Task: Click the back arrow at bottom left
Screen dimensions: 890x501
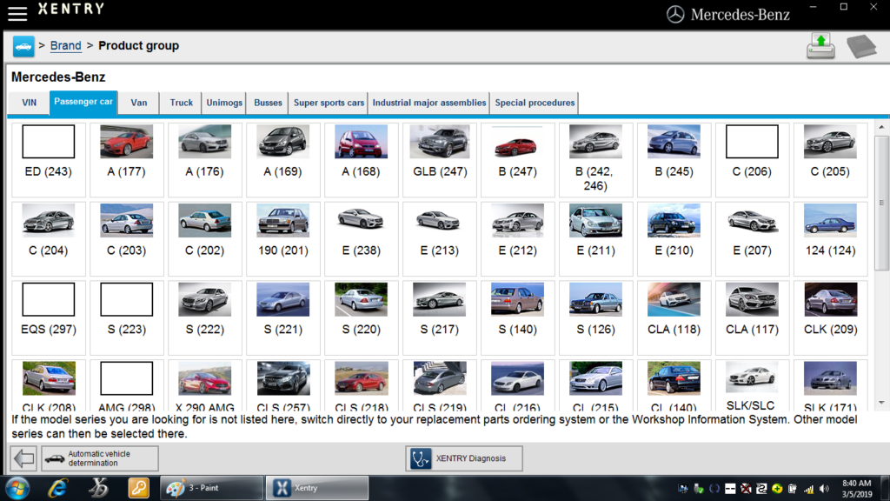Action: tap(23, 458)
